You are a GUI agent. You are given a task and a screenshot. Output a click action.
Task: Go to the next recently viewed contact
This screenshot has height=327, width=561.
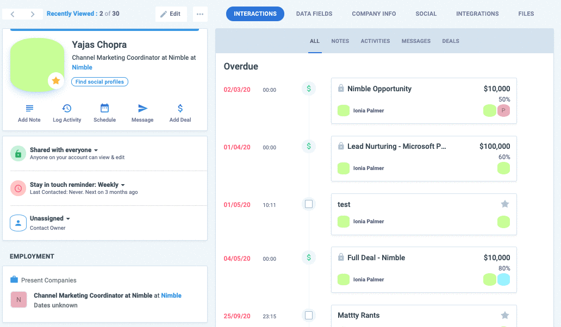(33, 14)
